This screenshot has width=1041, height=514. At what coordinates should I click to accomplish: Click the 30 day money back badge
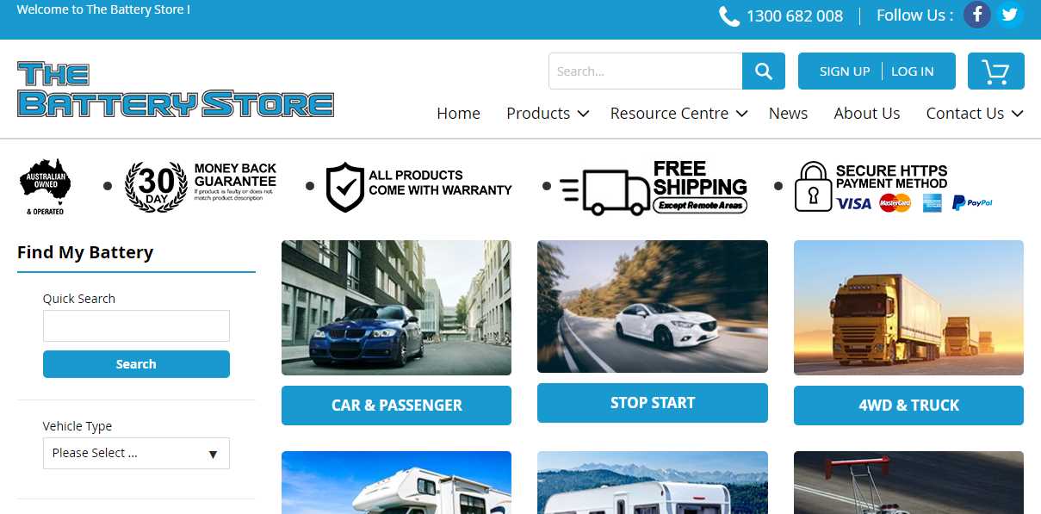pyautogui.click(x=156, y=186)
